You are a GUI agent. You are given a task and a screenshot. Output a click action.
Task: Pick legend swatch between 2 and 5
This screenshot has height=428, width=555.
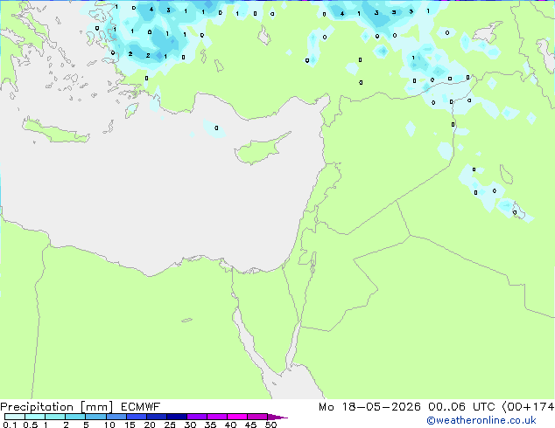click(x=75, y=417)
